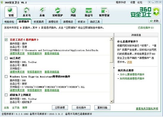The width and height of the screenshot is (163, 117).
Task: Click 查看详细信息 under 百度工具栏
Action: [52, 53]
